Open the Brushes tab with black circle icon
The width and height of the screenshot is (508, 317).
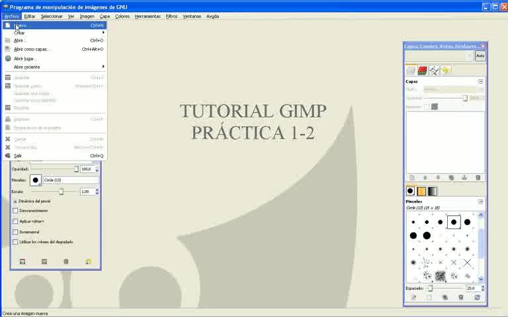pyautogui.click(x=410, y=191)
